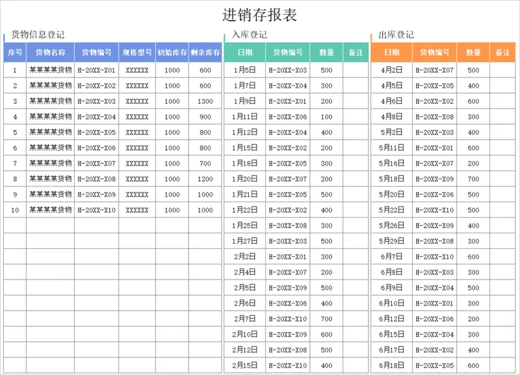This screenshot has height=375, width=520.
Task: Click quantity 100 in the 1月11日 row
Action: click(x=326, y=117)
